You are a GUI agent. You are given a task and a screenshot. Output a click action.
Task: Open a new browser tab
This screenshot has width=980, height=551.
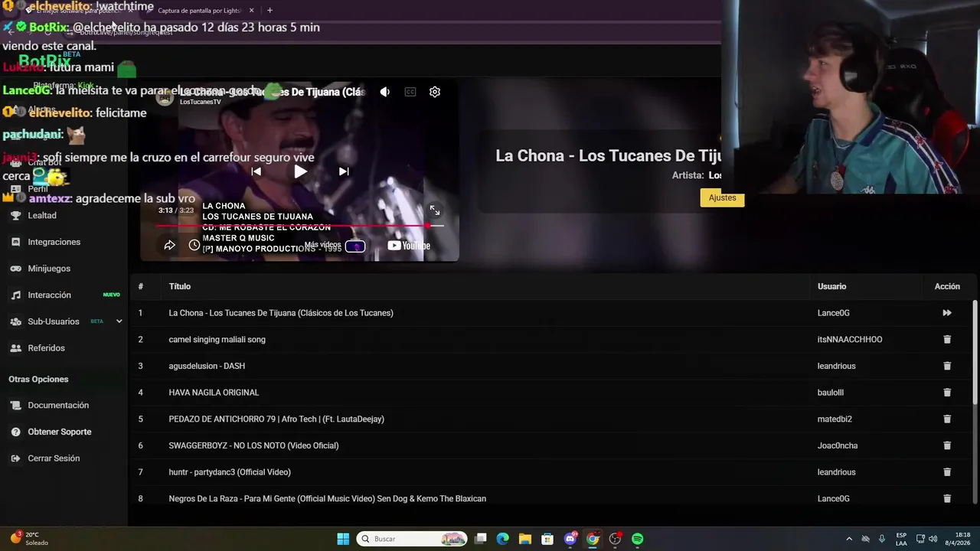269,11
